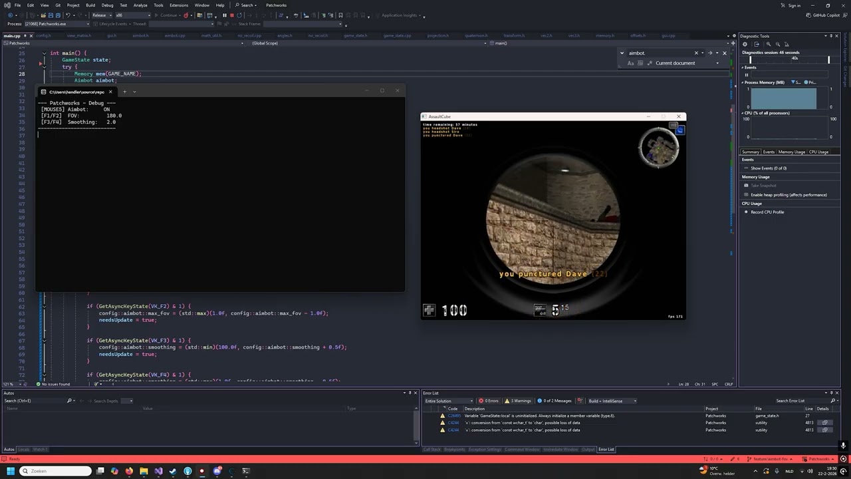Image resolution: width=851 pixels, height=479 pixels.
Task: Undo last edit in toolbar
Action: tap(68, 15)
